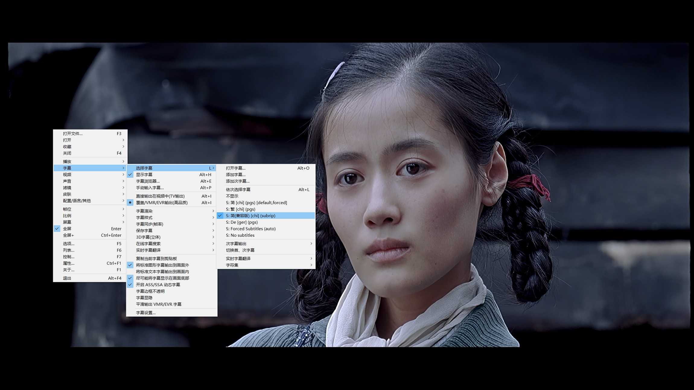
Task: Toggle the 显示字幕 checkmark option
Action: 171,174
